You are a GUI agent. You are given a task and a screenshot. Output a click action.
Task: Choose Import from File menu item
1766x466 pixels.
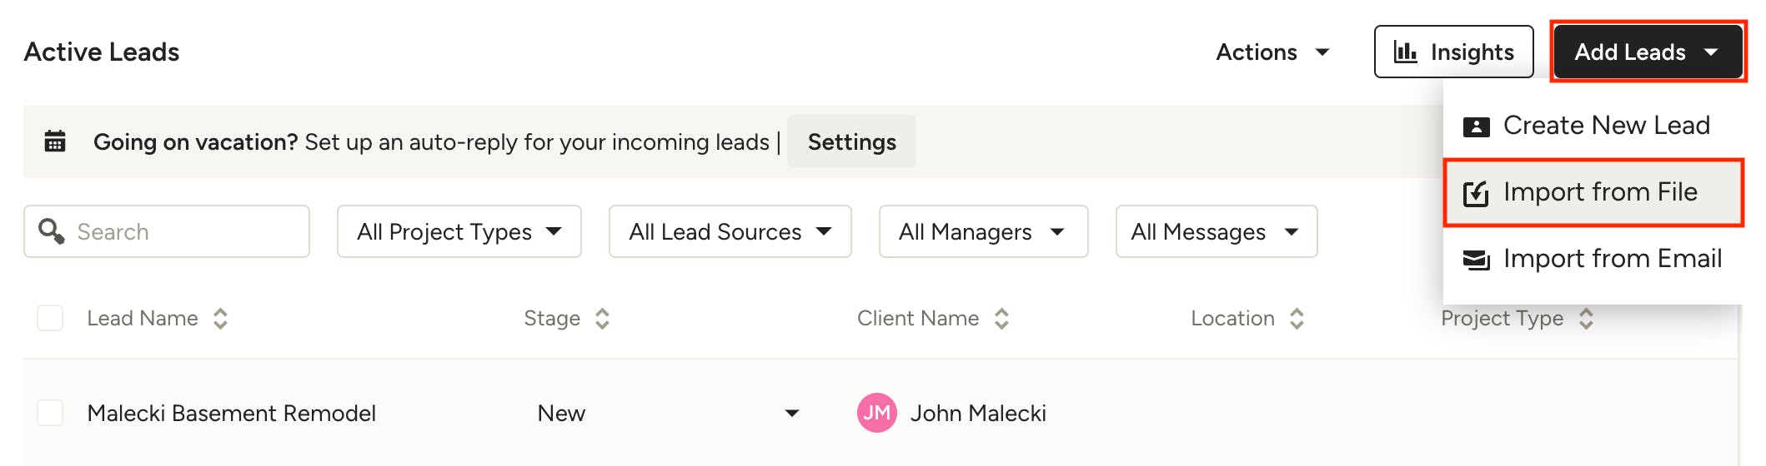(x=1593, y=192)
